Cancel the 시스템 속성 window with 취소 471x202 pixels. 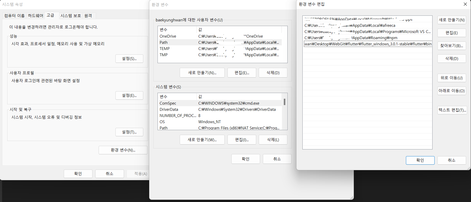(x=109, y=174)
